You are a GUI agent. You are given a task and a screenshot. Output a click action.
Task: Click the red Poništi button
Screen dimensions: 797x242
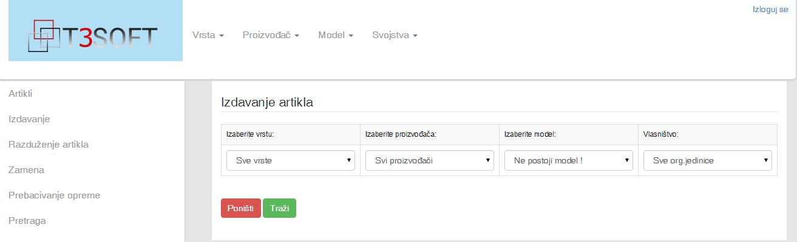click(241, 208)
